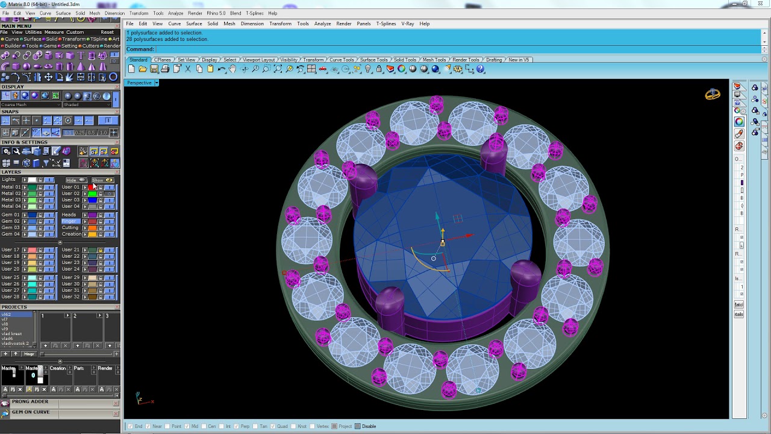
Task: Expand the User 17 layer arrow
Action: 25,250
